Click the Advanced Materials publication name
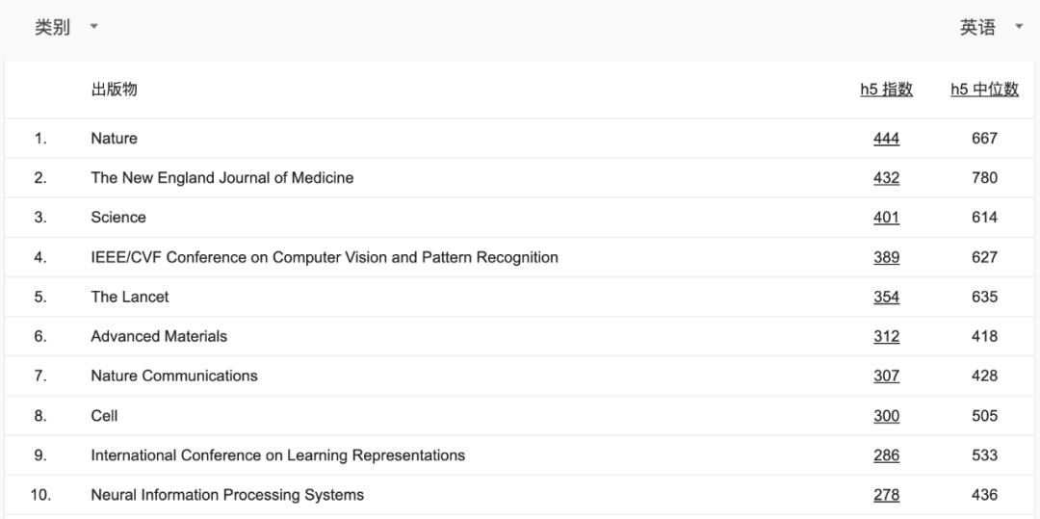Image resolution: width=1040 pixels, height=519 pixels. tap(159, 336)
